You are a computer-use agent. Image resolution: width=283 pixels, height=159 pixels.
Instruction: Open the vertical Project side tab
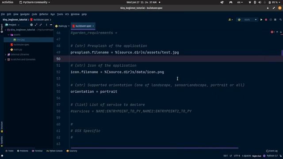[2, 28]
